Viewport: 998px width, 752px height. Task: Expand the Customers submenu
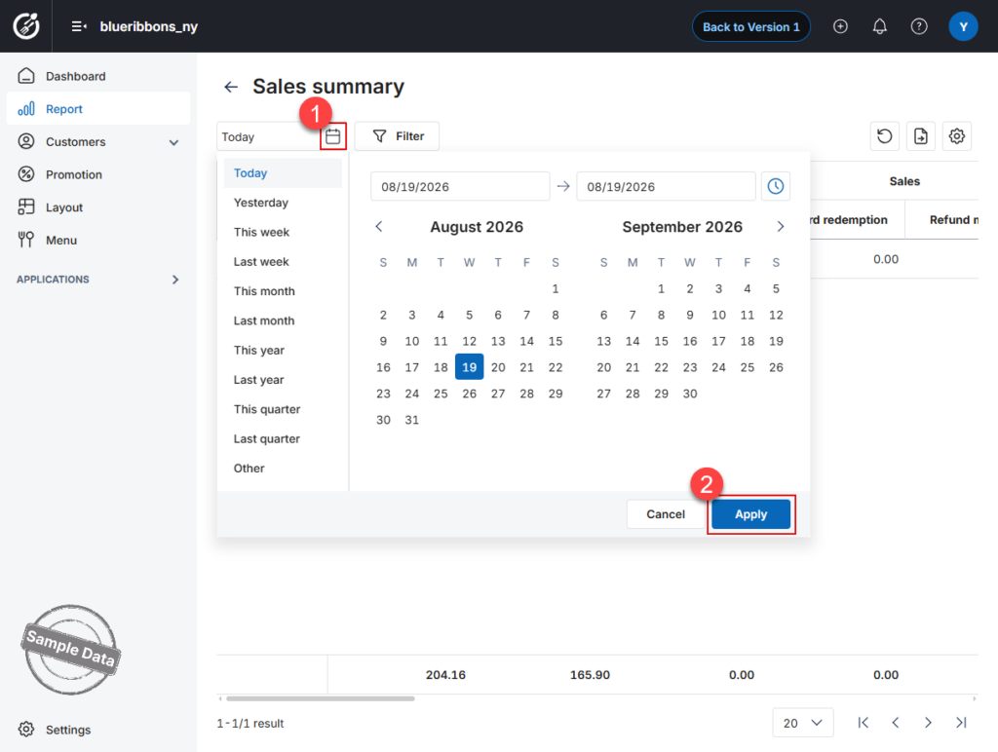click(x=173, y=142)
